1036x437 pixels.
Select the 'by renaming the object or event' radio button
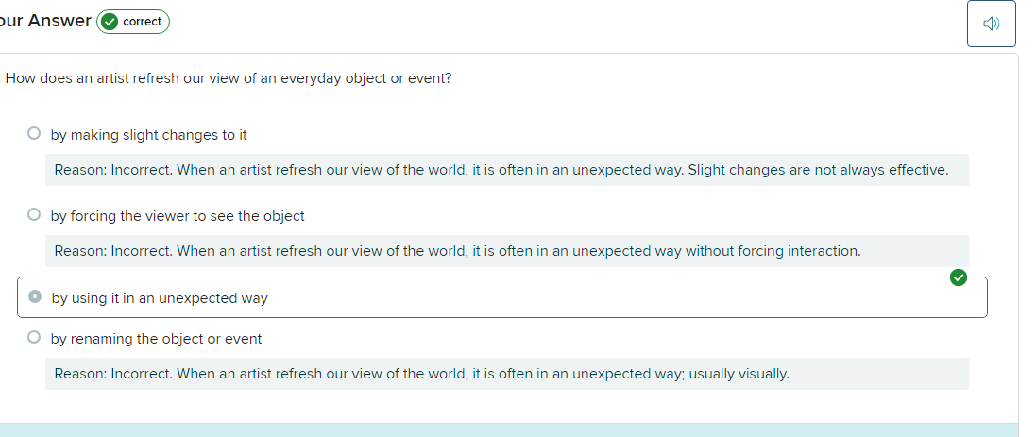[x=34, y=337]
